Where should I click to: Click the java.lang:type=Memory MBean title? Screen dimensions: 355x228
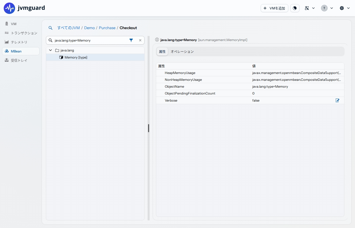tap(179, 40)
